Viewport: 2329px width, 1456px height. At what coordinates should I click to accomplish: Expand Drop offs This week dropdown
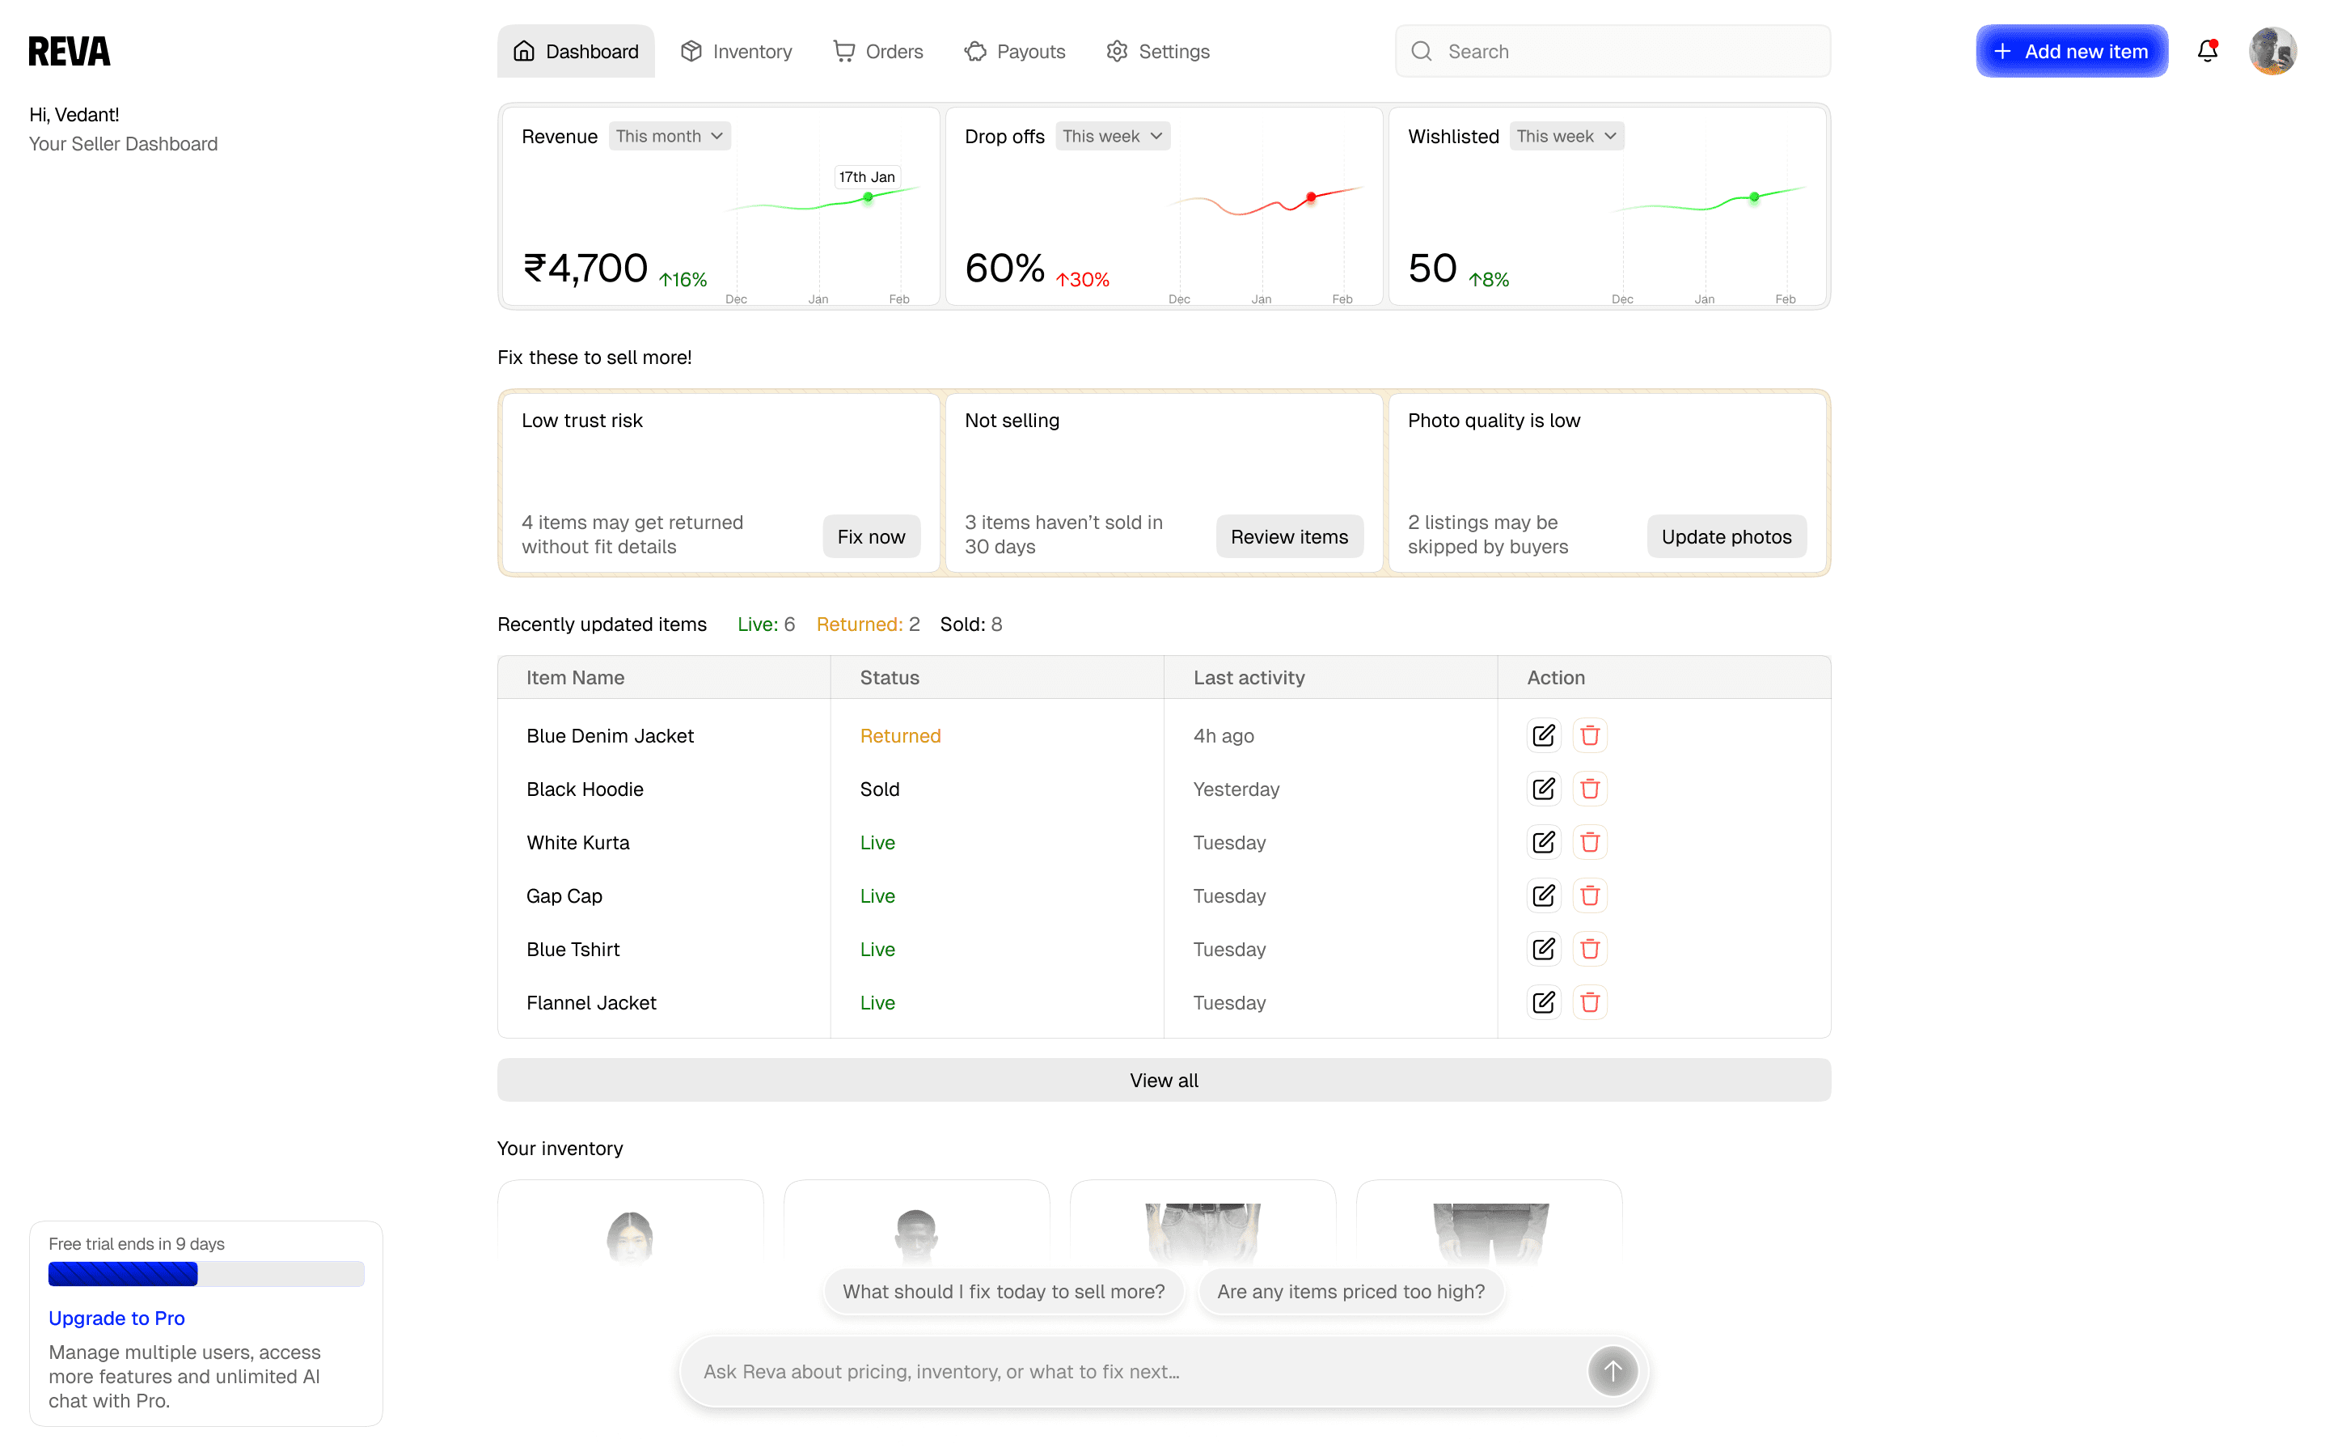click(x=1113, y=136)
